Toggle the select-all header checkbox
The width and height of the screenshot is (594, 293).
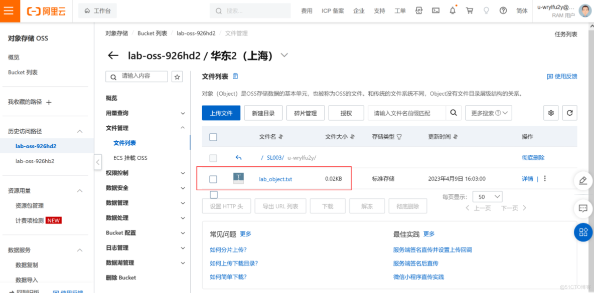[x=213, y=137]
